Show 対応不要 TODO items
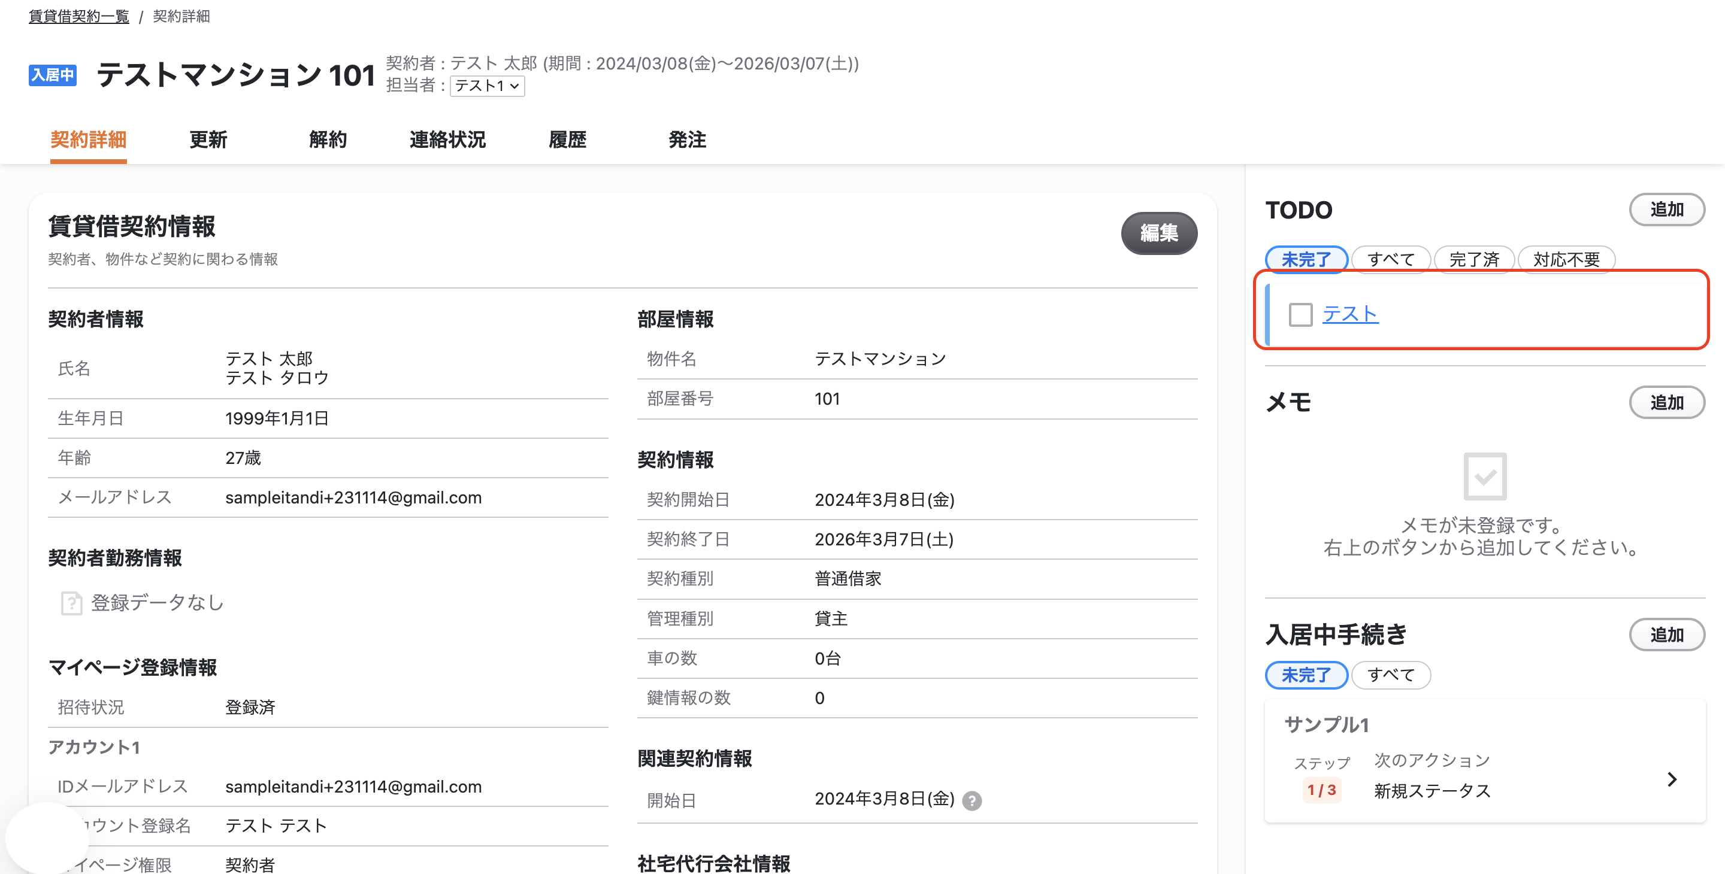The width and height of the screenshot is (1725, 874). coord(1566,260)
